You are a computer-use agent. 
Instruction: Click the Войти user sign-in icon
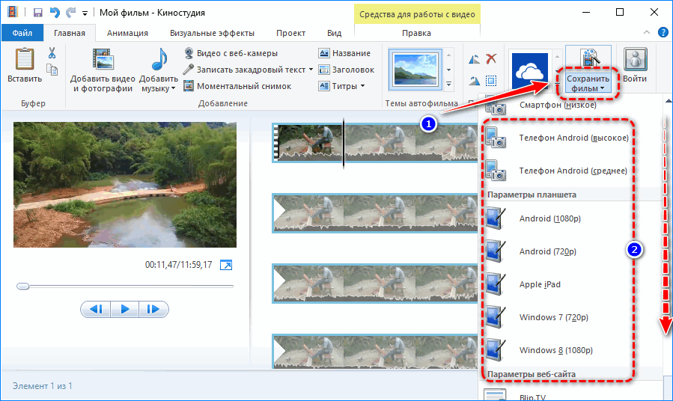636,59
